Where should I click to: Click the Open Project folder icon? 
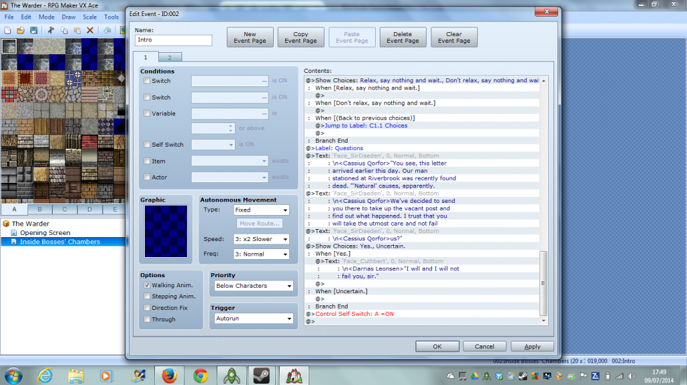pos(20,30)
